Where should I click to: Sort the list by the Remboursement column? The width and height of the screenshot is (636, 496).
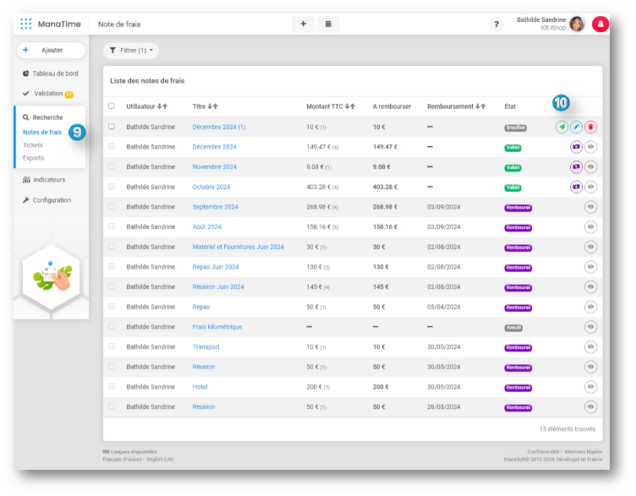point(481,106)
